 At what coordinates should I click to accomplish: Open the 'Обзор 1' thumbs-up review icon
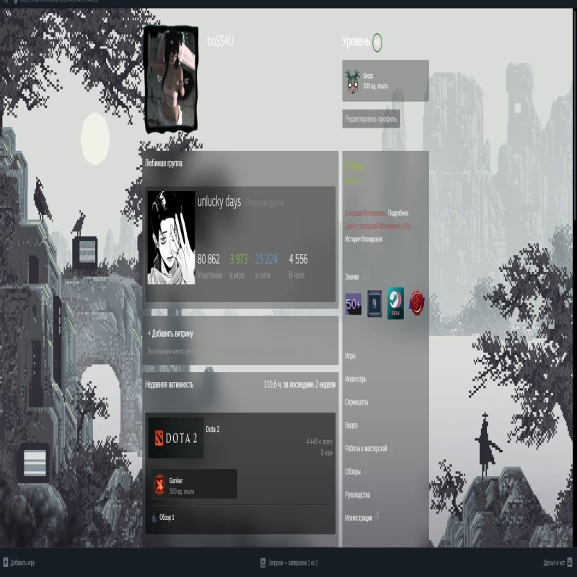[154, 518]
